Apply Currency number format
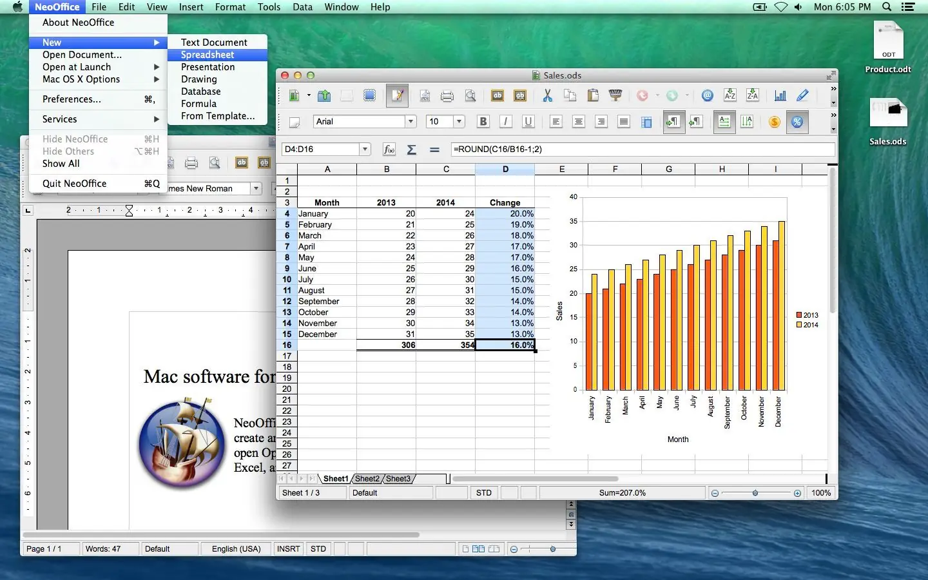The image size is (928, 580). [775, 122]
